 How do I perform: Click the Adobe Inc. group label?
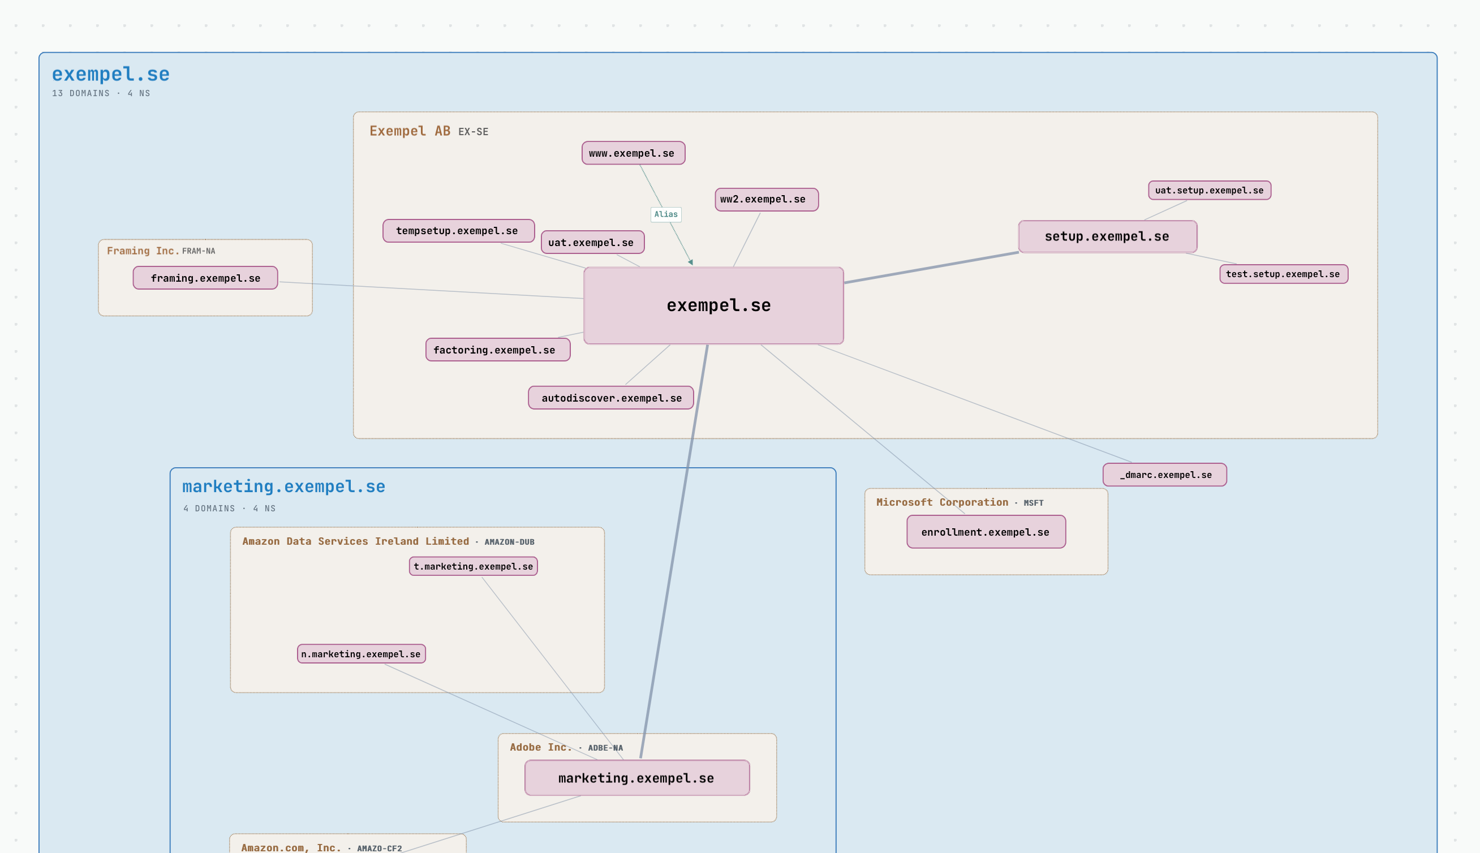point(541,747)
